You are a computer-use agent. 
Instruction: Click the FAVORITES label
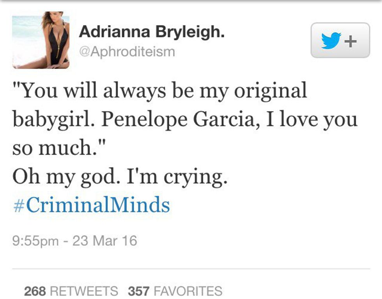tap(188, 291)
